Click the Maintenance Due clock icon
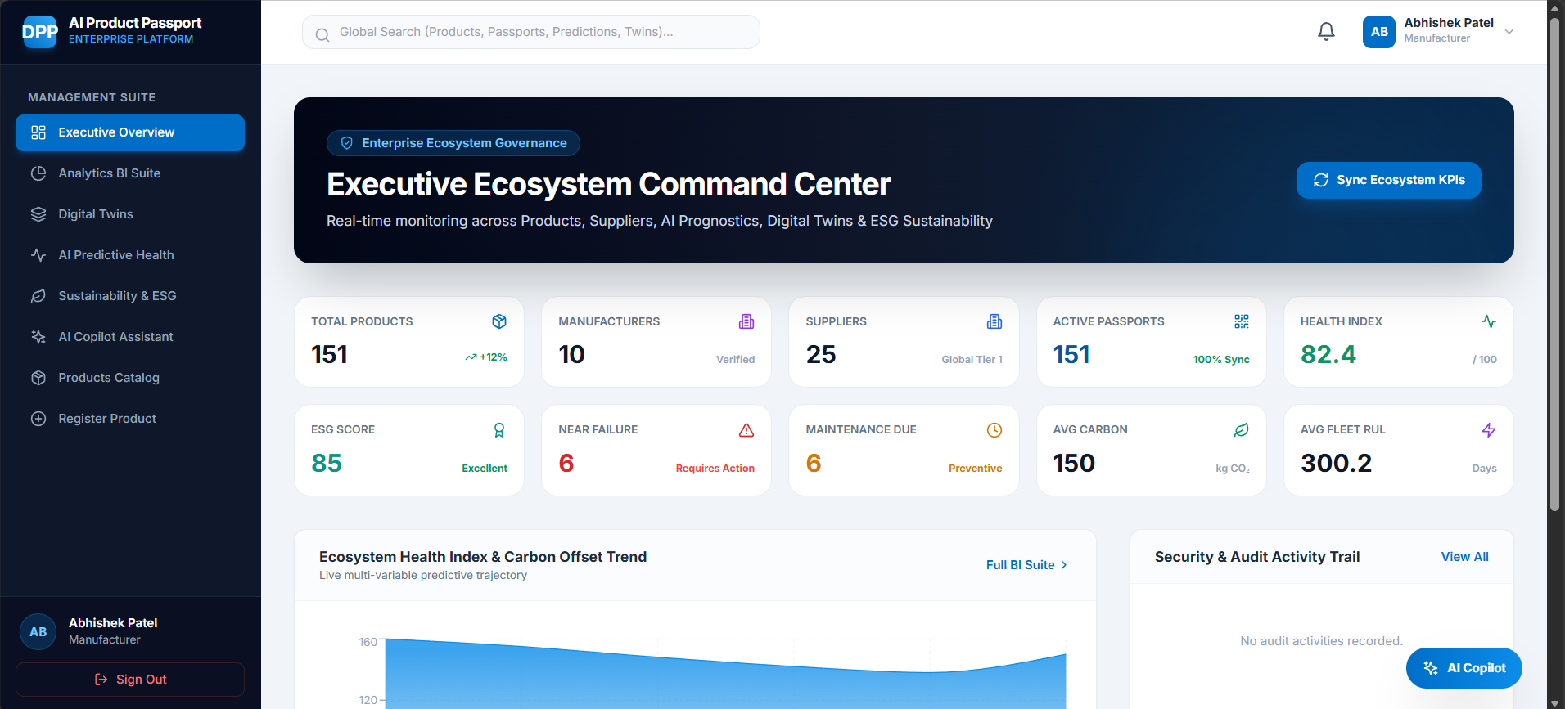 coord(994,430)
